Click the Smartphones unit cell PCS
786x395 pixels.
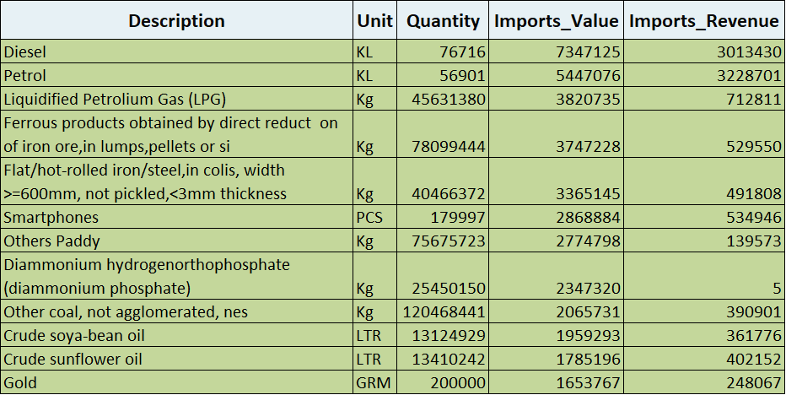(374, 217)
